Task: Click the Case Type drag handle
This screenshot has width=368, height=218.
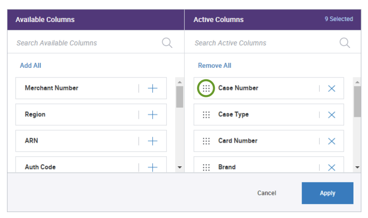Action: pos(206,115)
